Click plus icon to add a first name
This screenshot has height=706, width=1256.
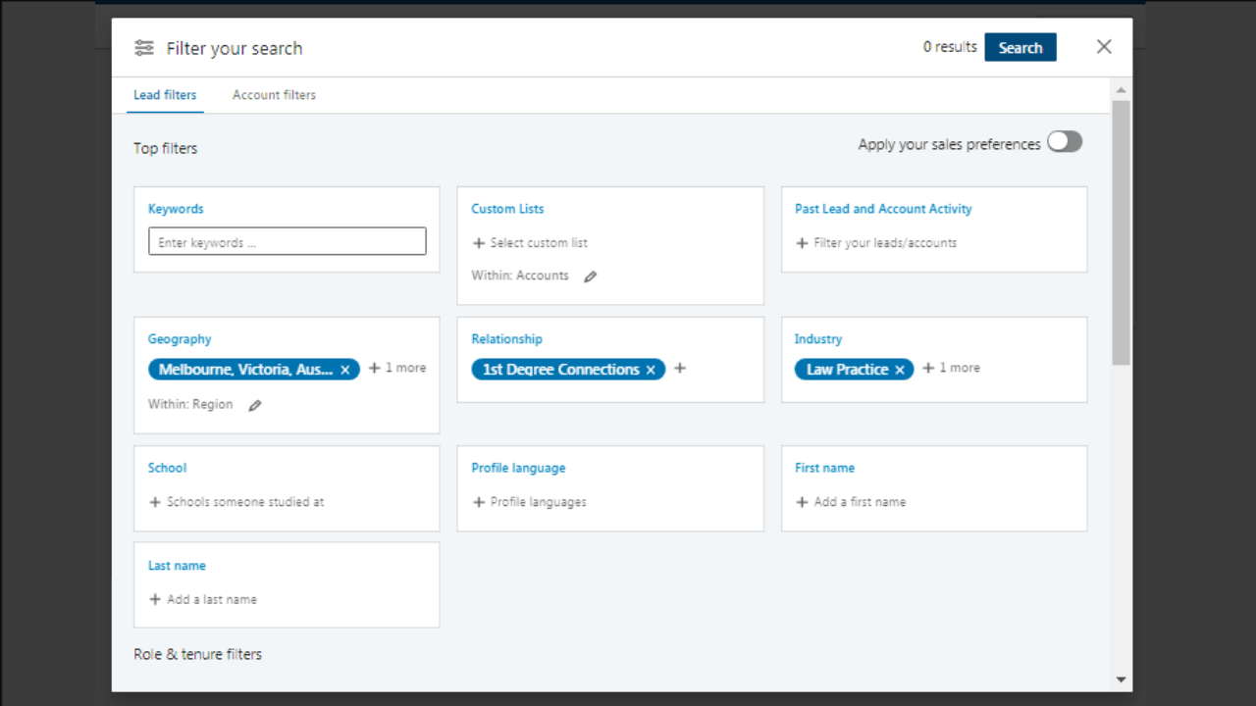tap(802, 502)
